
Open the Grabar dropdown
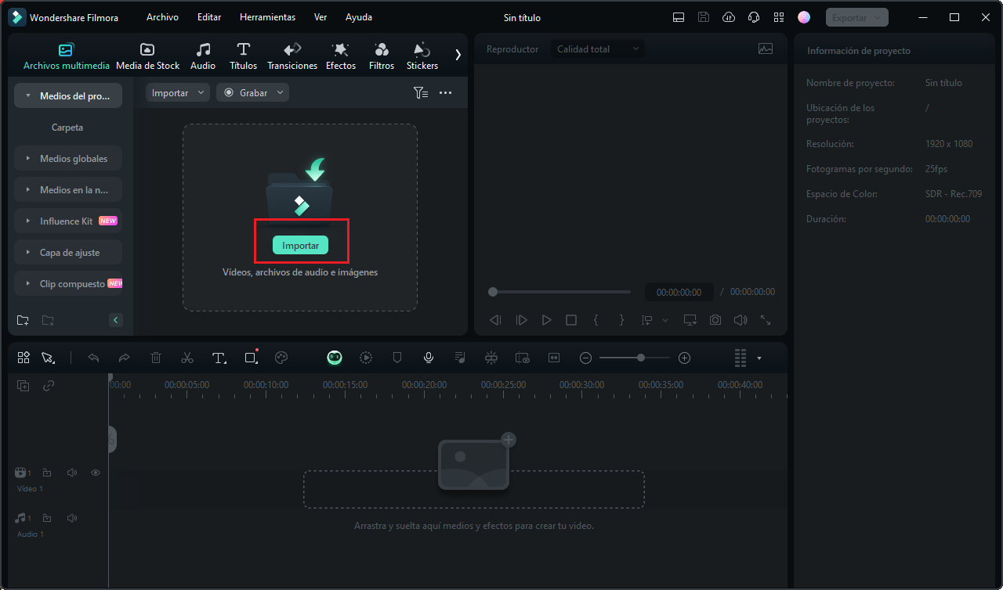tap(252, 92)
